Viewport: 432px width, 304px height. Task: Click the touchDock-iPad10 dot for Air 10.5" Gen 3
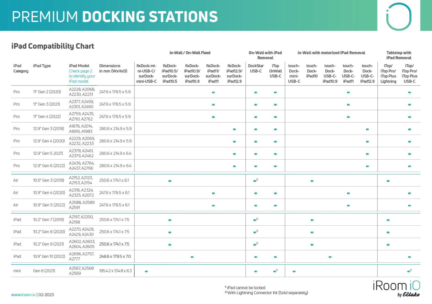click(312, 181)
